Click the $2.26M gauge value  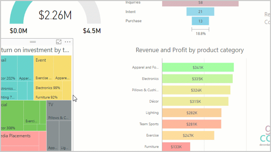55,15
